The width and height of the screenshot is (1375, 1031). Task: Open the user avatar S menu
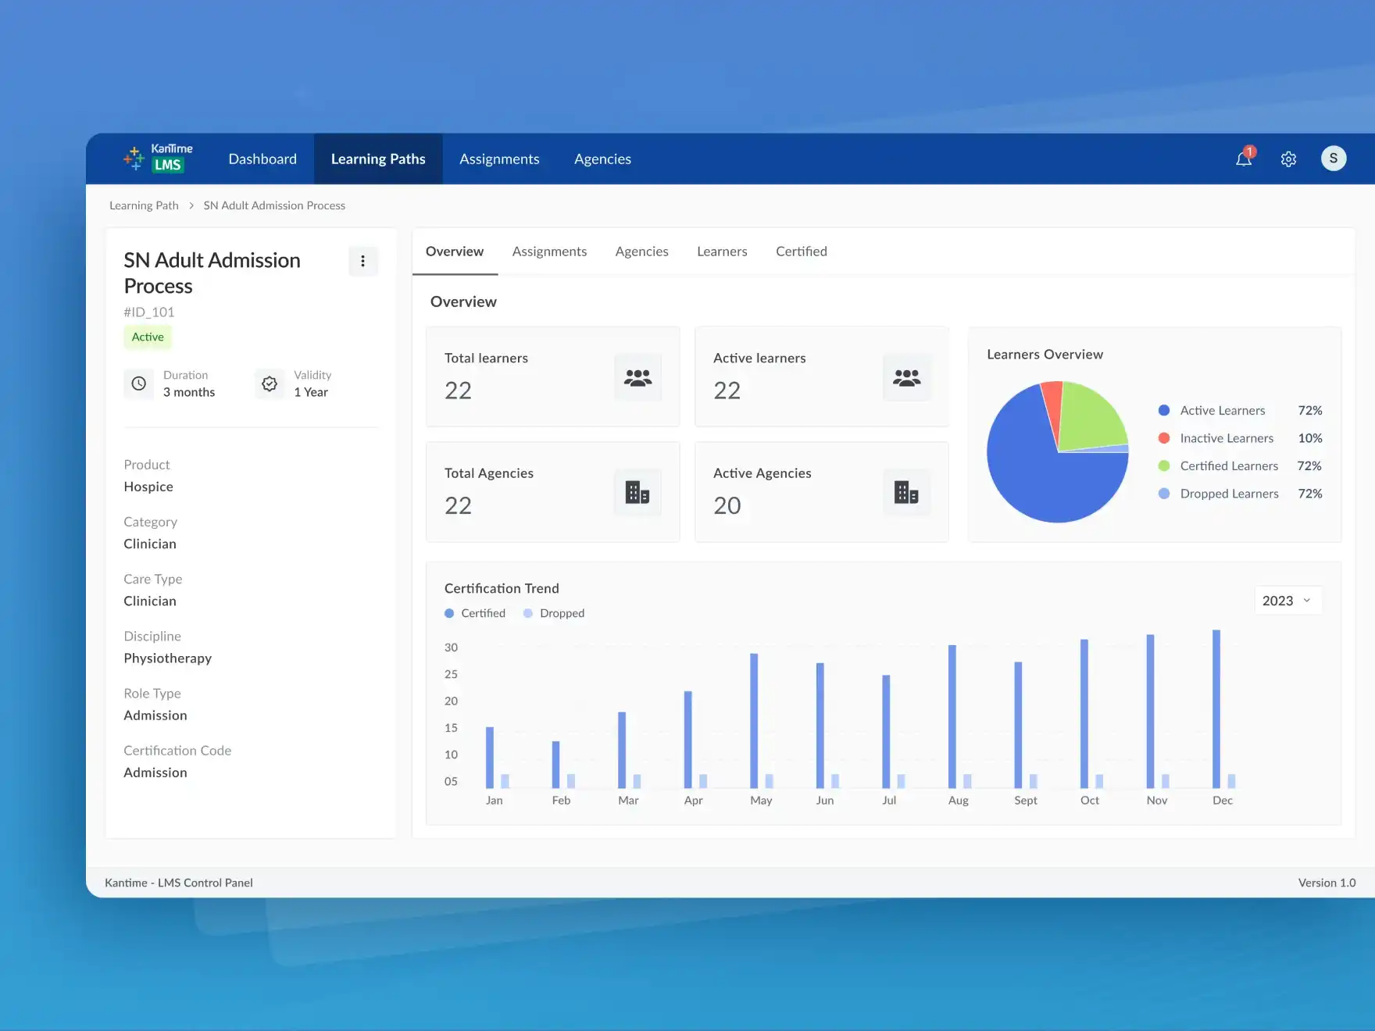pos(1334,159)
